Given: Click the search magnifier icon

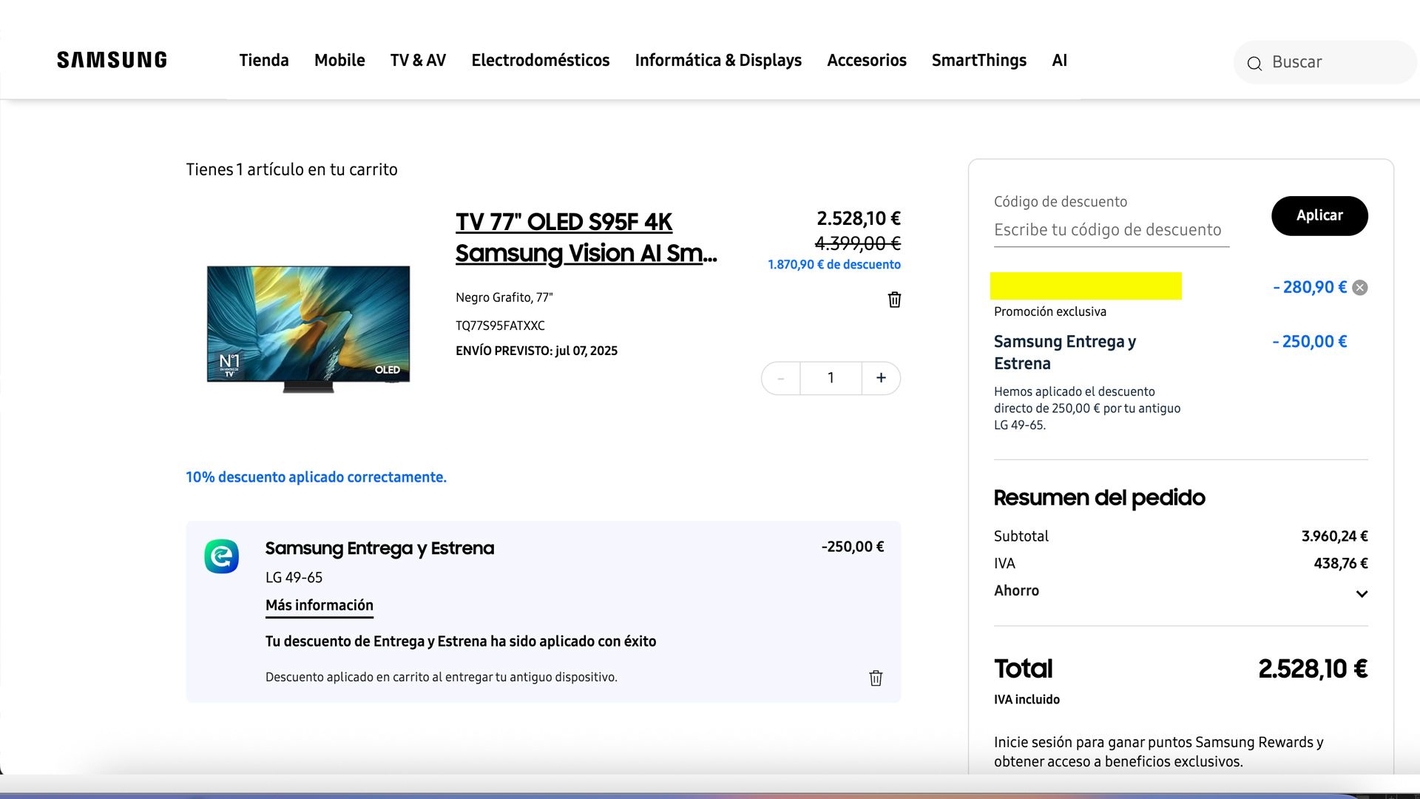Looking at the screenshot, I should tap(1254, 64).
